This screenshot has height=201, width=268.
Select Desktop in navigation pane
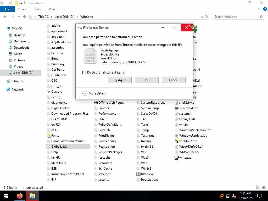[19, 35]
